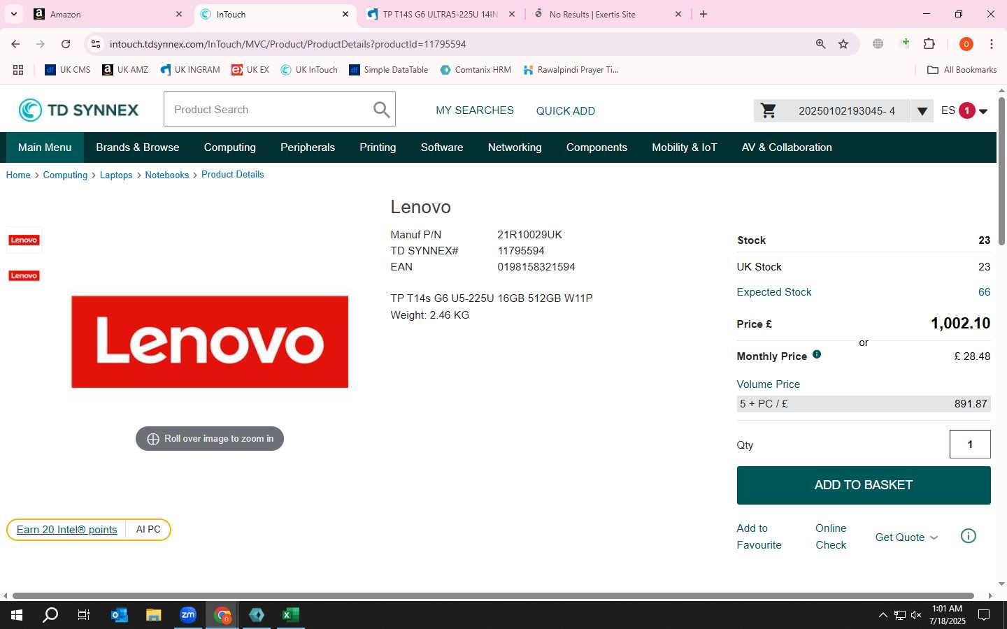Click the browser back arrow
The image size is (1007, 629).
click(x=15, y=44)
